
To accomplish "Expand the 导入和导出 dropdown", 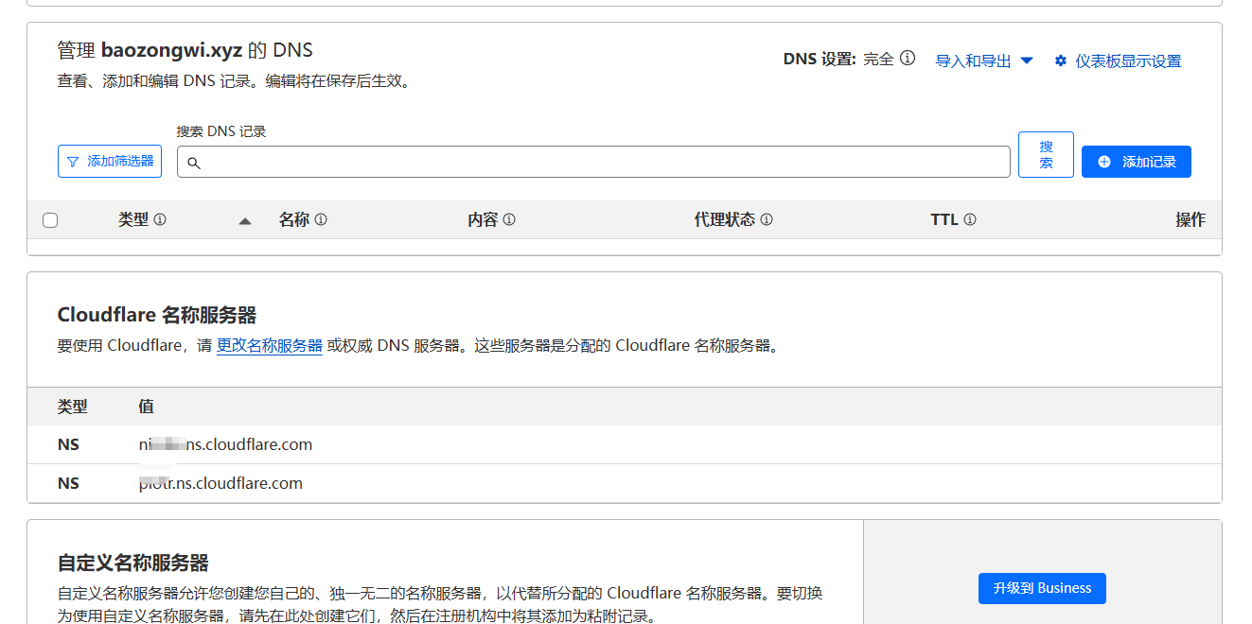I will [x=984, y=61].
